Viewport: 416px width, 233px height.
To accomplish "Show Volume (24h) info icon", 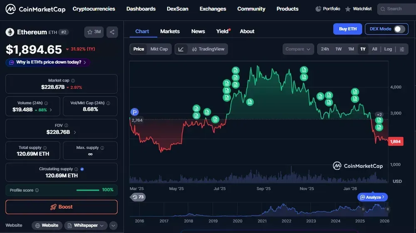I will pos(46,103).
